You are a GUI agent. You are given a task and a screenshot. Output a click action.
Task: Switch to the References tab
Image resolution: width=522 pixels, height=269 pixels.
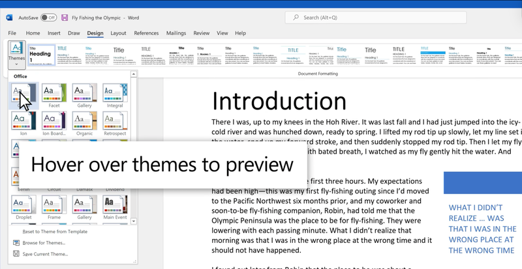pos(146,33)
